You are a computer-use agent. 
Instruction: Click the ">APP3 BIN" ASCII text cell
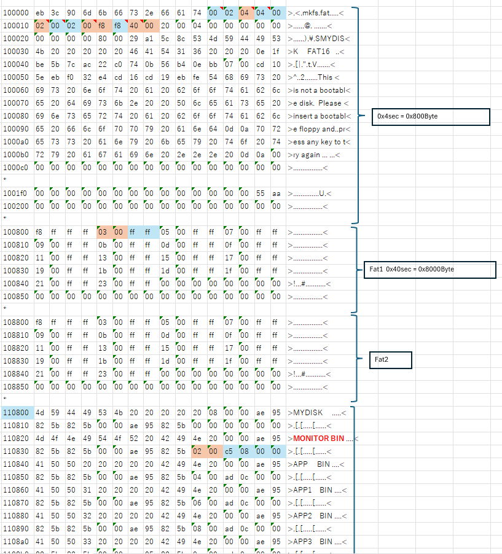[316, 541]
